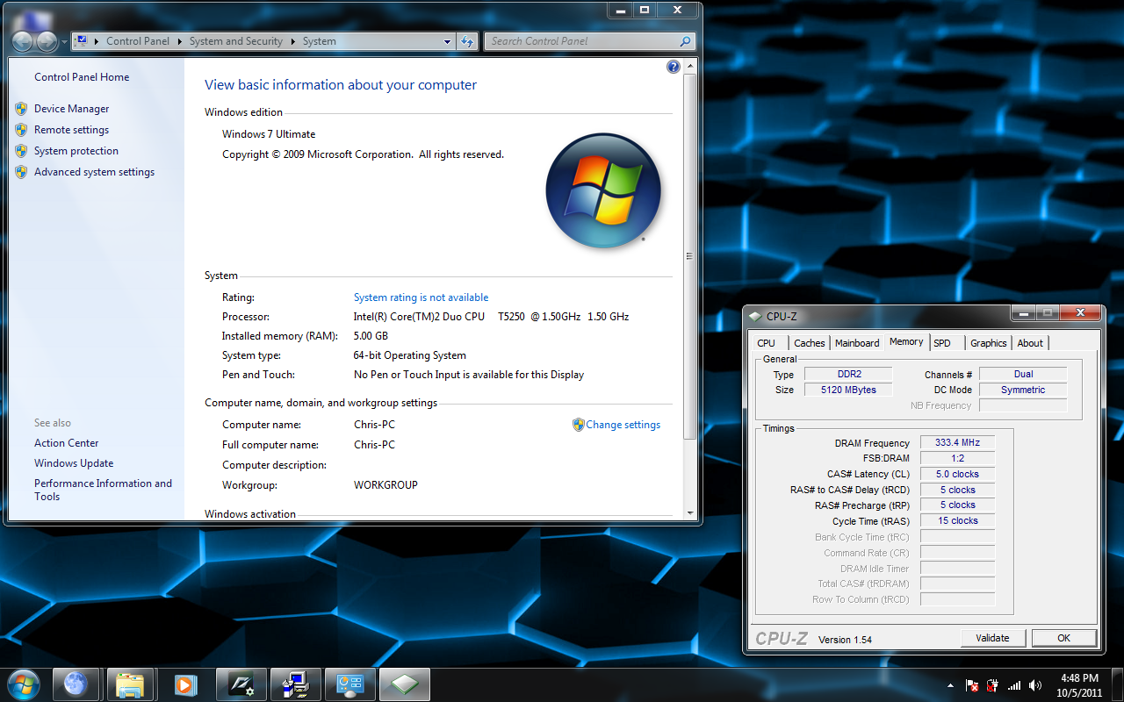Show hidden tray icons arrow
Viewport: 1124px width, 702px height.
pos(950,685)
